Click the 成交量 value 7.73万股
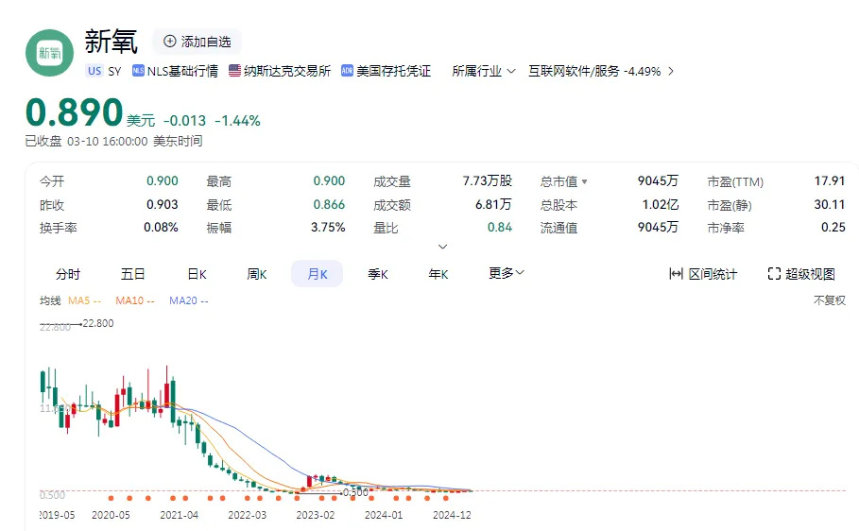The image size is (859, 531). pos(487,180)
